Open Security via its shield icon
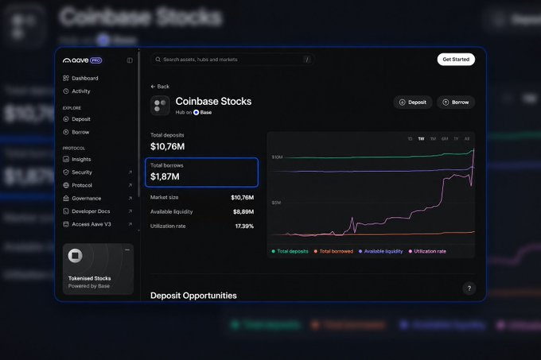 click(x=66, y=172)
